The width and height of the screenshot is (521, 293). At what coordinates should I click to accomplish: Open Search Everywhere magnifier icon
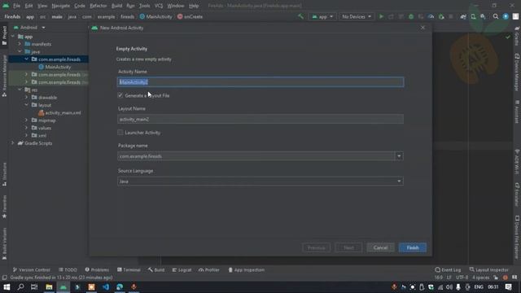[496, 16]
